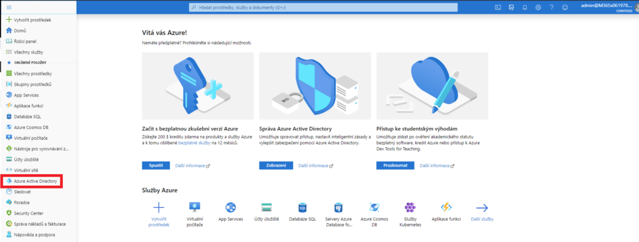The image size is (639, 242).
Task: Click the Prozkoumat button
Action: (x=395, y=165)
